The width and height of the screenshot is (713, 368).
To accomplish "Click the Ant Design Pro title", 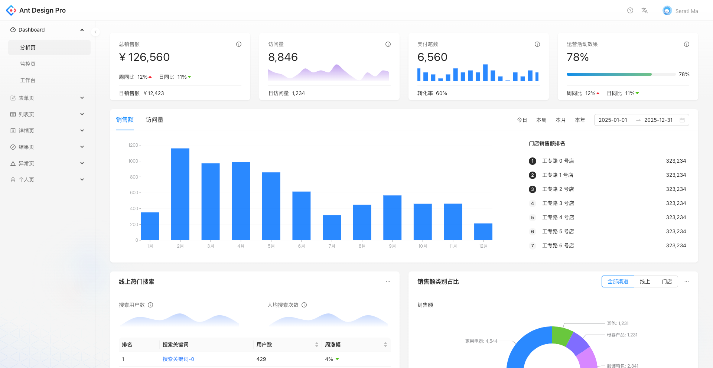I will pyautogui.click(x=42, y=10).
